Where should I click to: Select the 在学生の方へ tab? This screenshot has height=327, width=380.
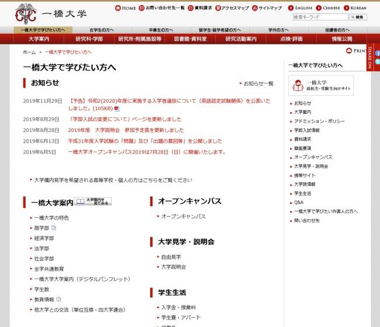[x=102, y=30]
